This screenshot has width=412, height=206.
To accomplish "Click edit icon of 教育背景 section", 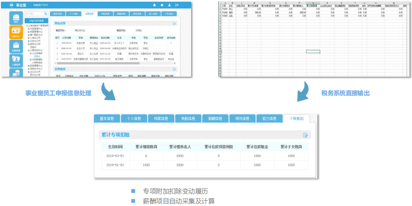I will coord(174,23).
